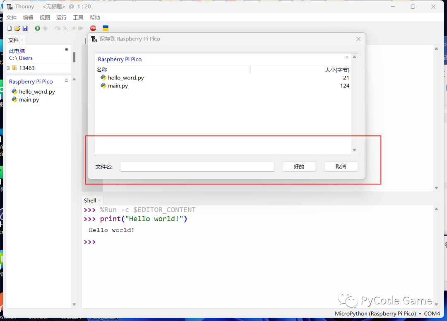
Task: Open the side panel Raspberry Pi Pico menu icon
Action: (x=66, y=80)
